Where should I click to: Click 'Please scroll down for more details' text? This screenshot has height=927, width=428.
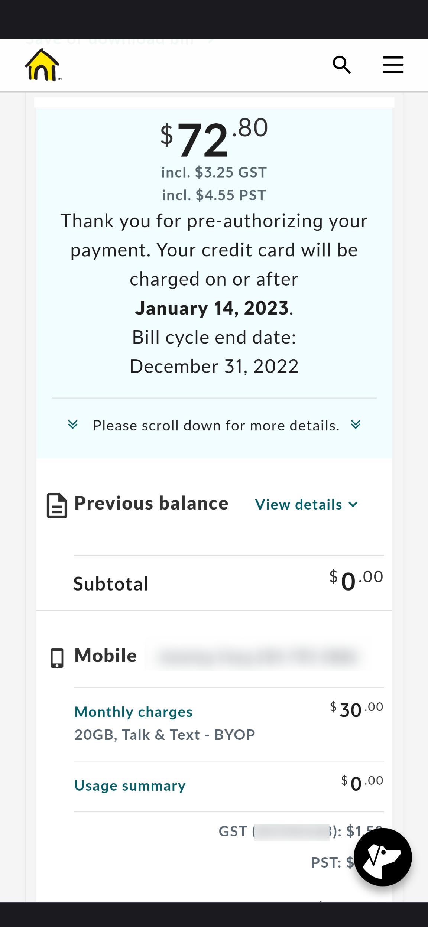pyautogui.click(x=216, y=425)
